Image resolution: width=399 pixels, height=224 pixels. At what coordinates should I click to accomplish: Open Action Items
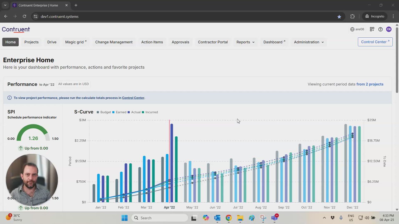pos(152,42)
